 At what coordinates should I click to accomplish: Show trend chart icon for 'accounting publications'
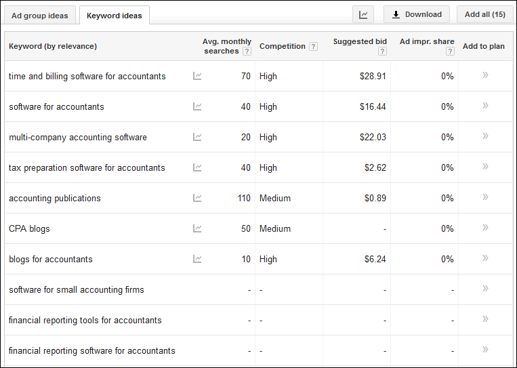[197, 198]
